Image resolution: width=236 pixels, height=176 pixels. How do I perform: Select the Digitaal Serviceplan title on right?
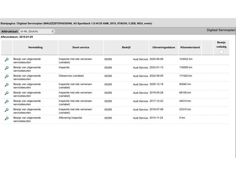[221, 30]
